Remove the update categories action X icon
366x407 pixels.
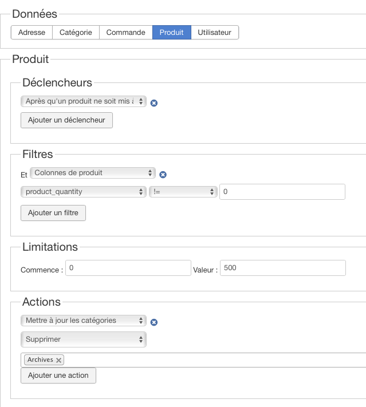(x=154, y=322)
